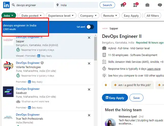The image size is (164, 126).
Task: Click the clock icon beside response time detail
Action: [x=104, y=69]
